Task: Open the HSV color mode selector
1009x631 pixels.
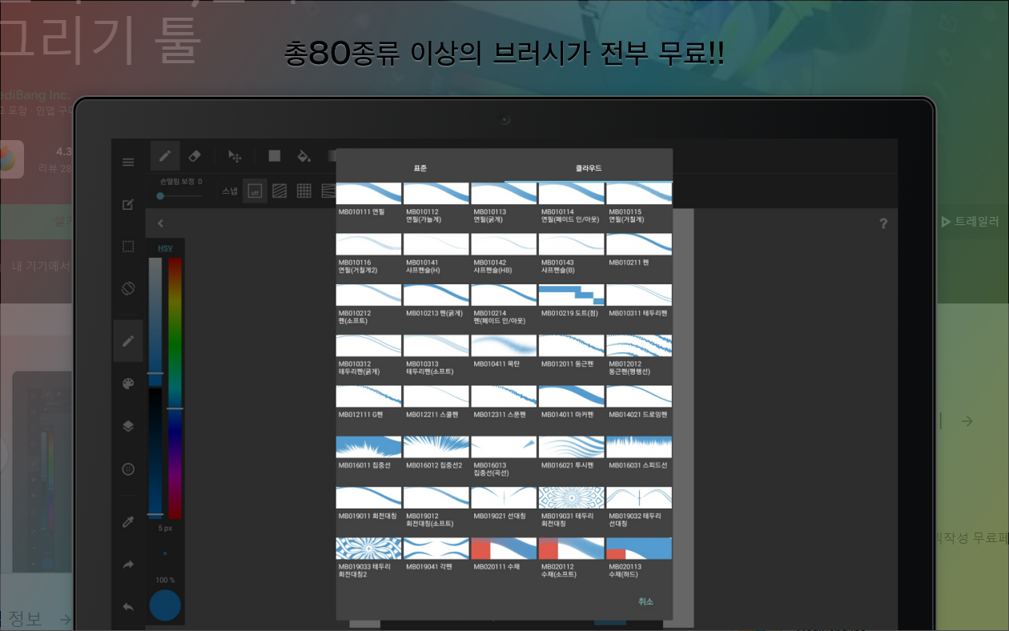Action: click(166, 247)
